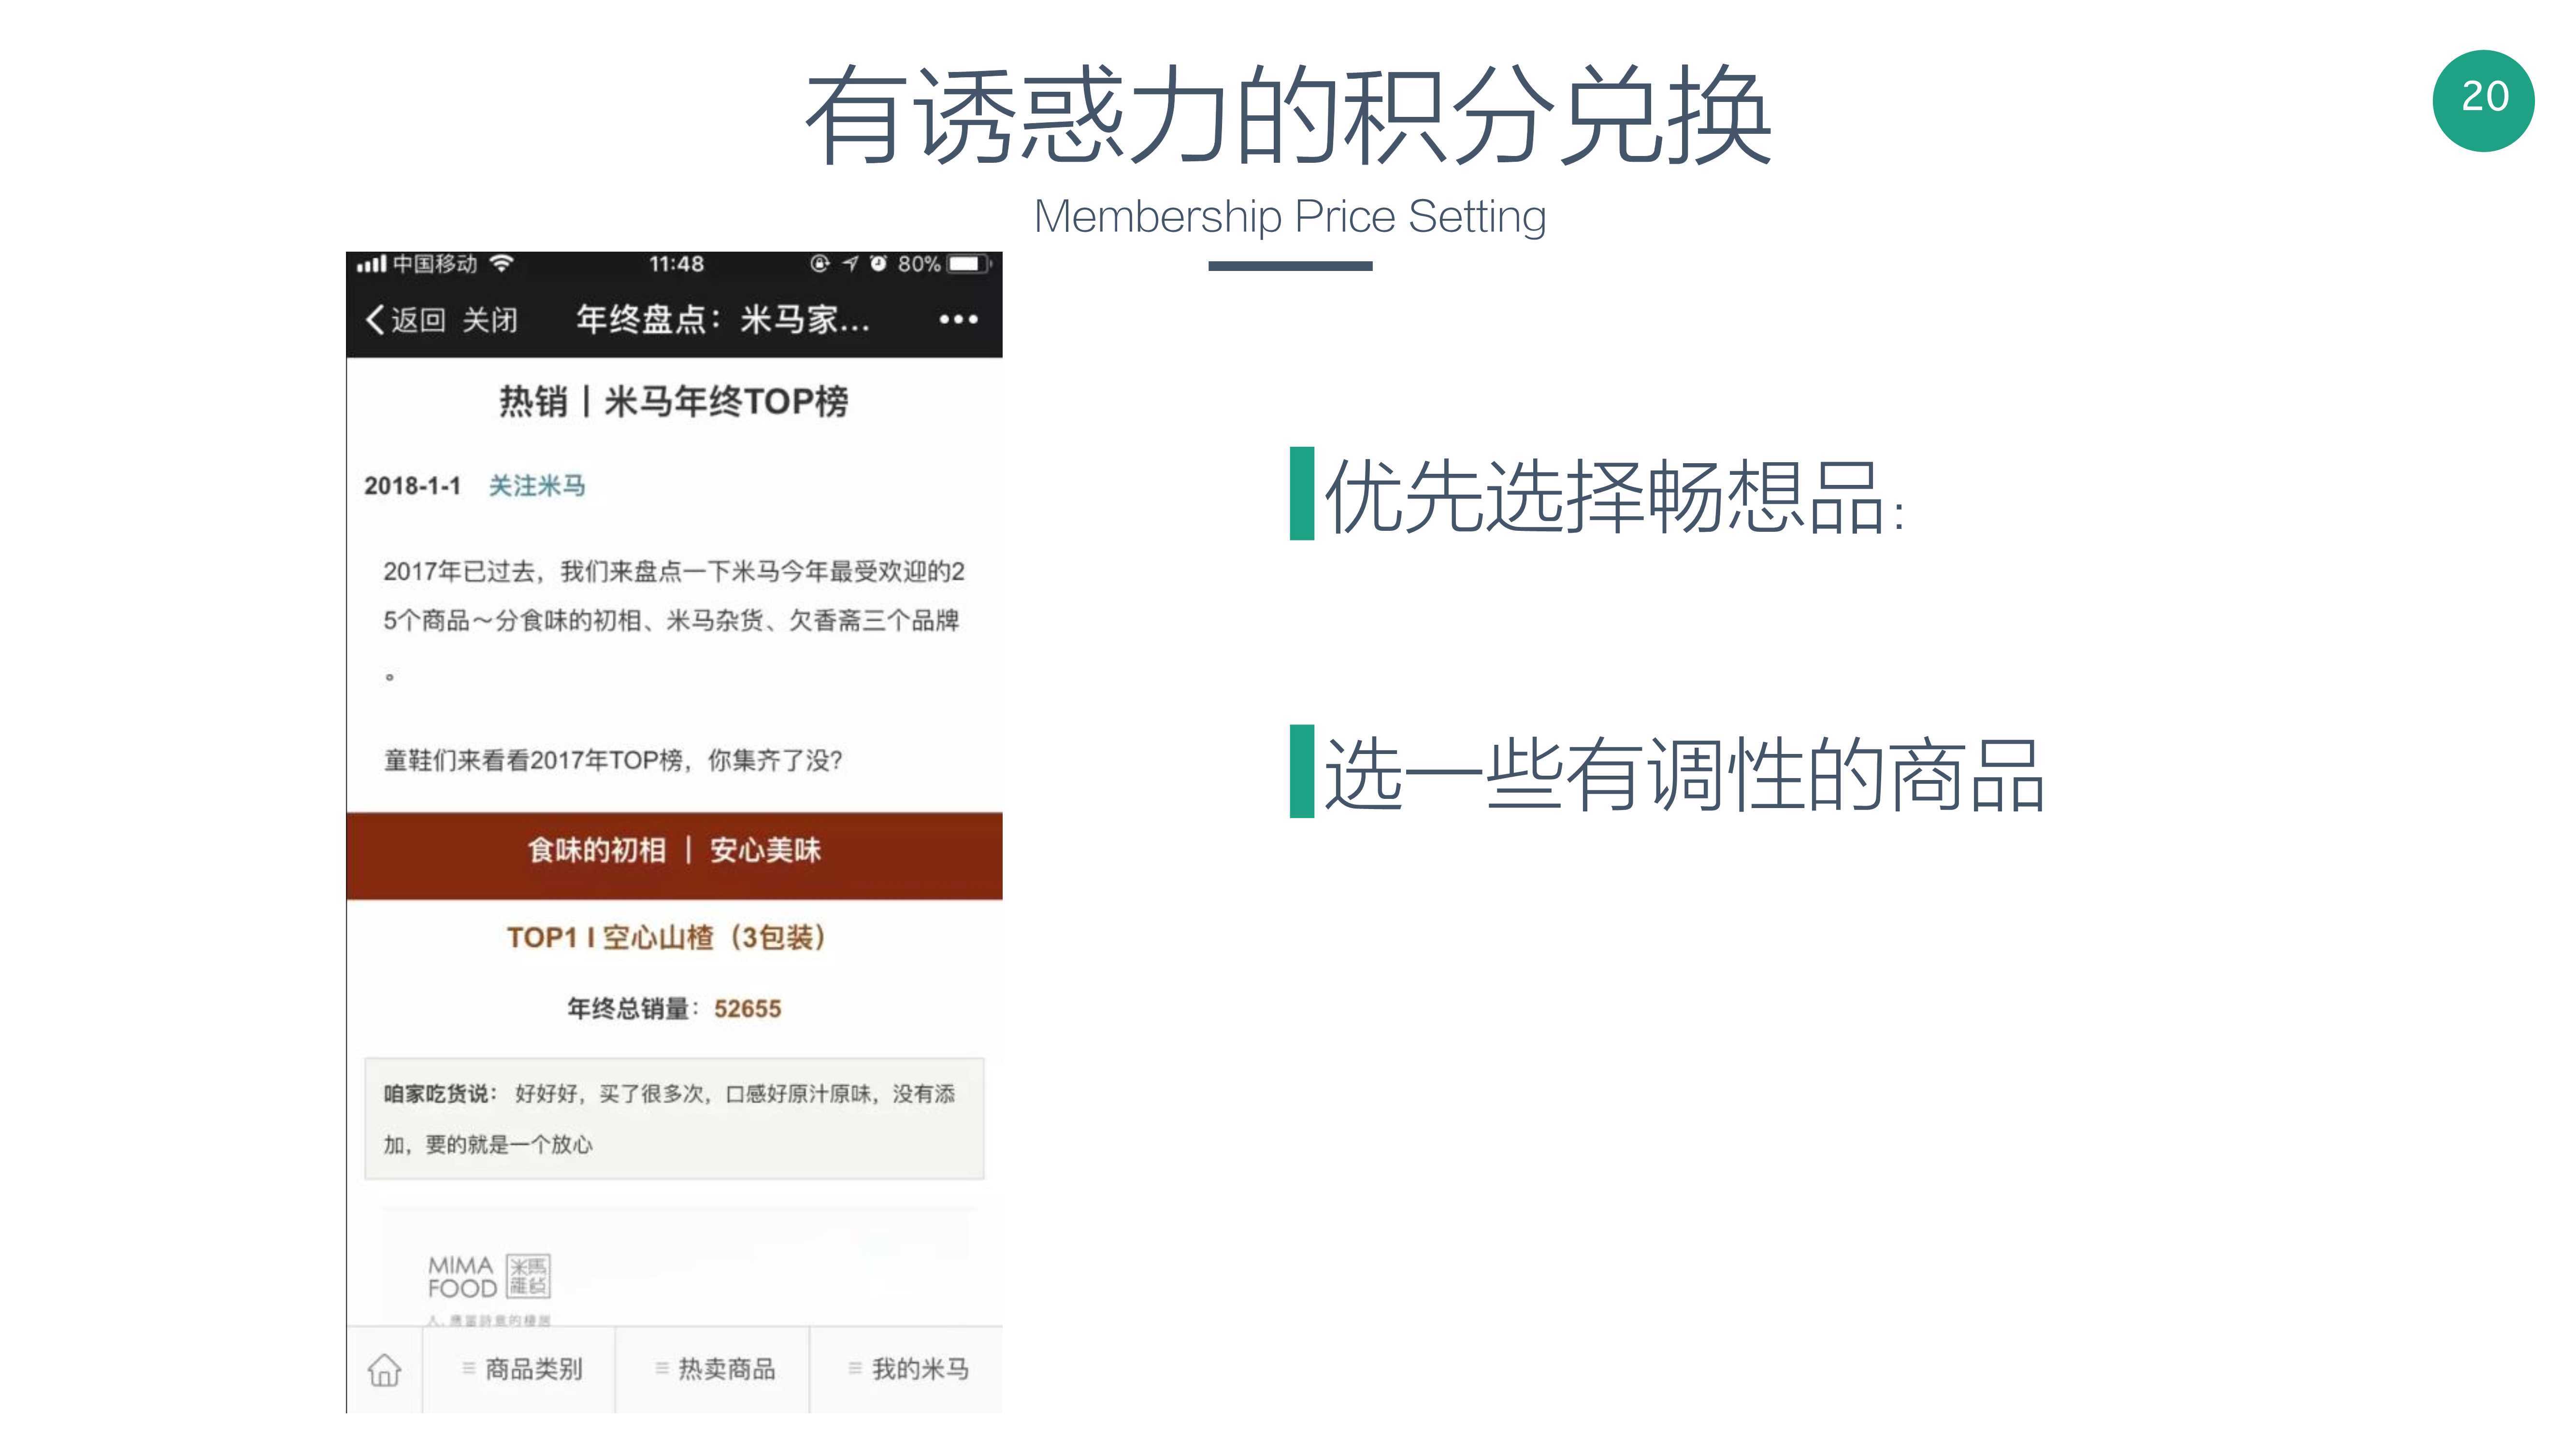Image resolution: width=2576 pixels, height=1449 pixels.
Task: Click the article title 热销丨米马年终TOP榜
Action: coord(674,402)
